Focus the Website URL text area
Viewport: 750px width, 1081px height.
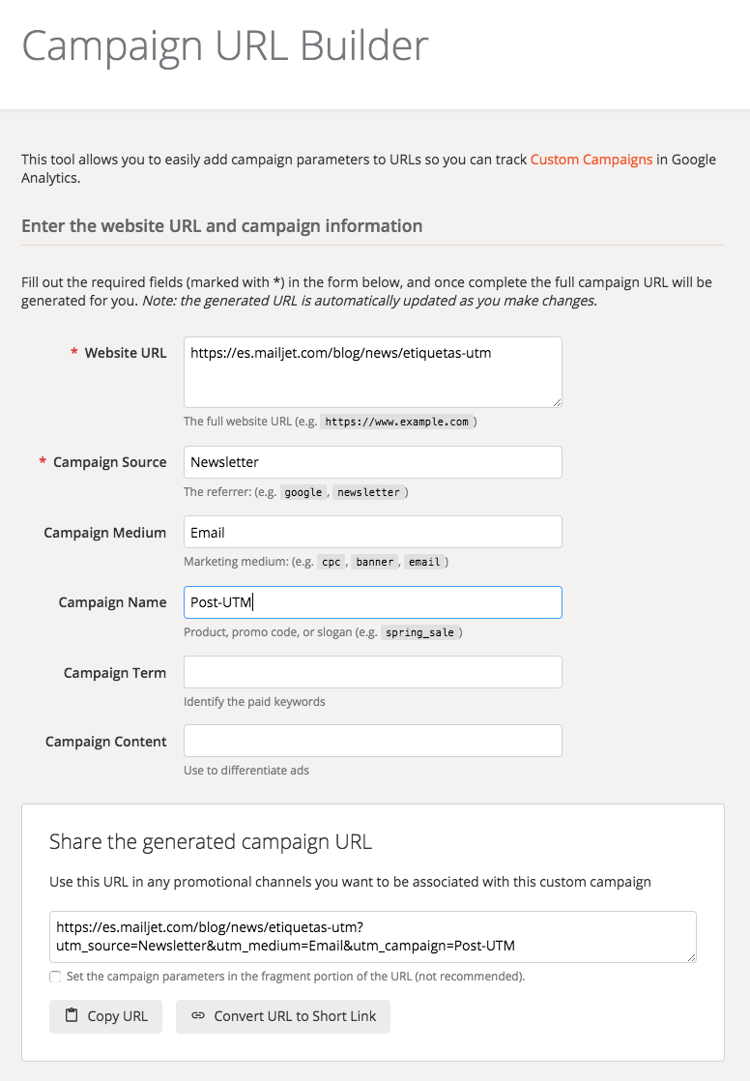[372, 372]
